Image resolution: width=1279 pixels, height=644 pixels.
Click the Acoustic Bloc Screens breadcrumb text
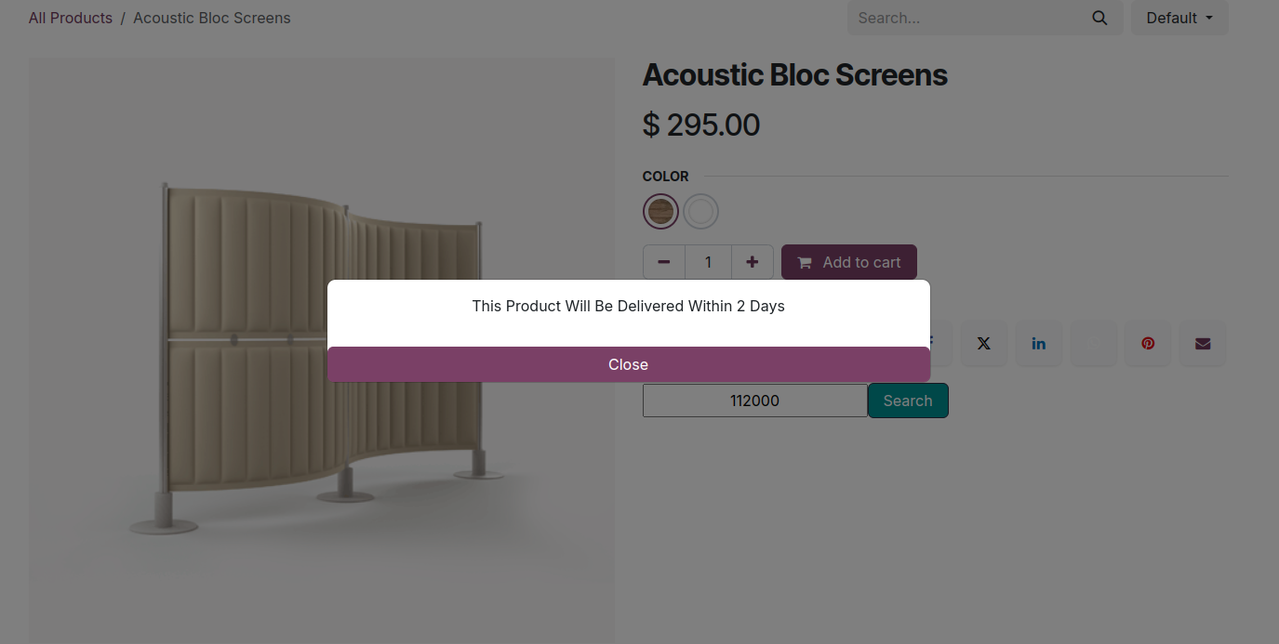[211, 19]
